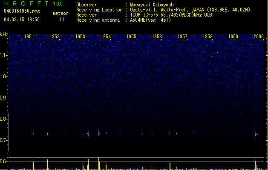Screen dimensions: 268x170
Task: Click the green "meteor" label
Action: [61, 13]
